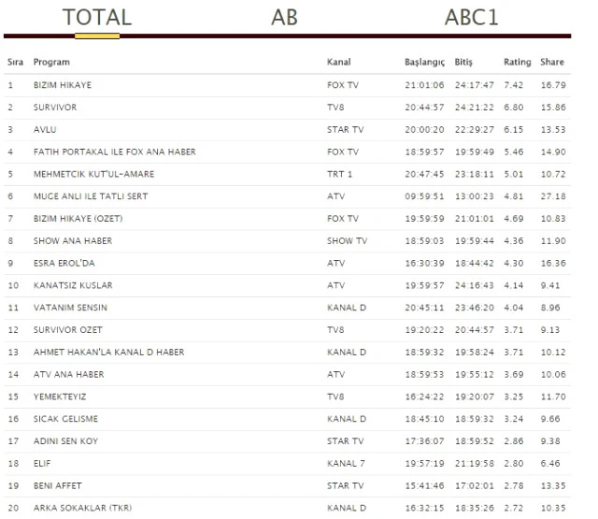This screenshot has width=598, height=519.
Task: Click the ELIF program entry
Action: tap(42, 463)
